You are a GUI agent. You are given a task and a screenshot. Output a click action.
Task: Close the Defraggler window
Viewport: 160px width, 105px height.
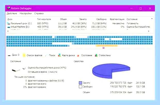coord(150,8)
